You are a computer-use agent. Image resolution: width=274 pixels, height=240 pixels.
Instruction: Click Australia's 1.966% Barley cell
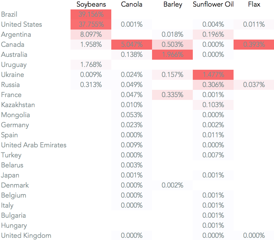[x=172, y=55]
